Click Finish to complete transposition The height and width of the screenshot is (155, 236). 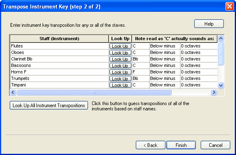point(181,145)
